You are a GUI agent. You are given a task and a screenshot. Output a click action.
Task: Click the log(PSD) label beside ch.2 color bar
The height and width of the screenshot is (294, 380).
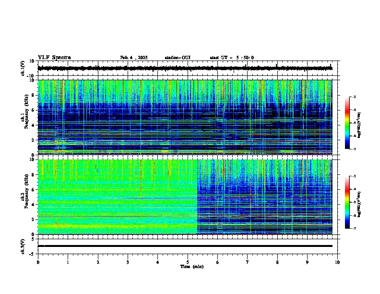coord(359,204)
